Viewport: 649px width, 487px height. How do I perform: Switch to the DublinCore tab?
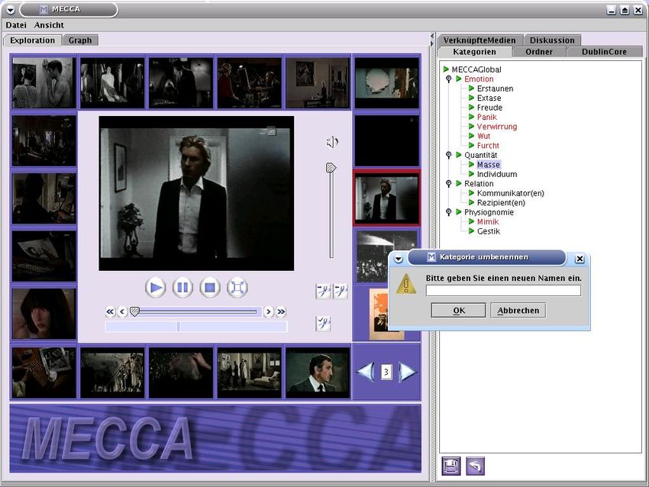[604, 52]
